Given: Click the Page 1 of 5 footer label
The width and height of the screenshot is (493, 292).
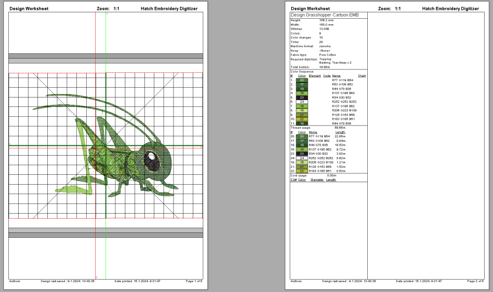Looking at the screenshot, I should (194, 281).
